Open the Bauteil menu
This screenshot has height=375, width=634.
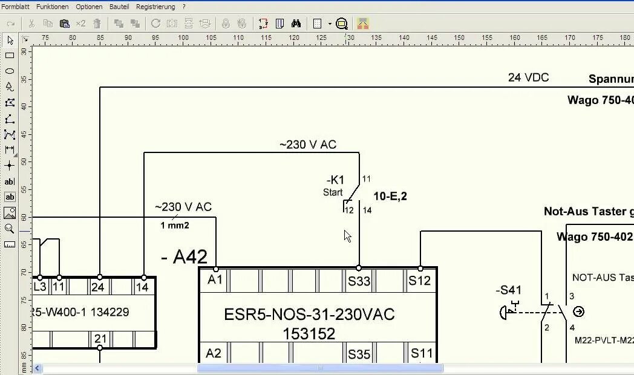[x=119, y=7]
